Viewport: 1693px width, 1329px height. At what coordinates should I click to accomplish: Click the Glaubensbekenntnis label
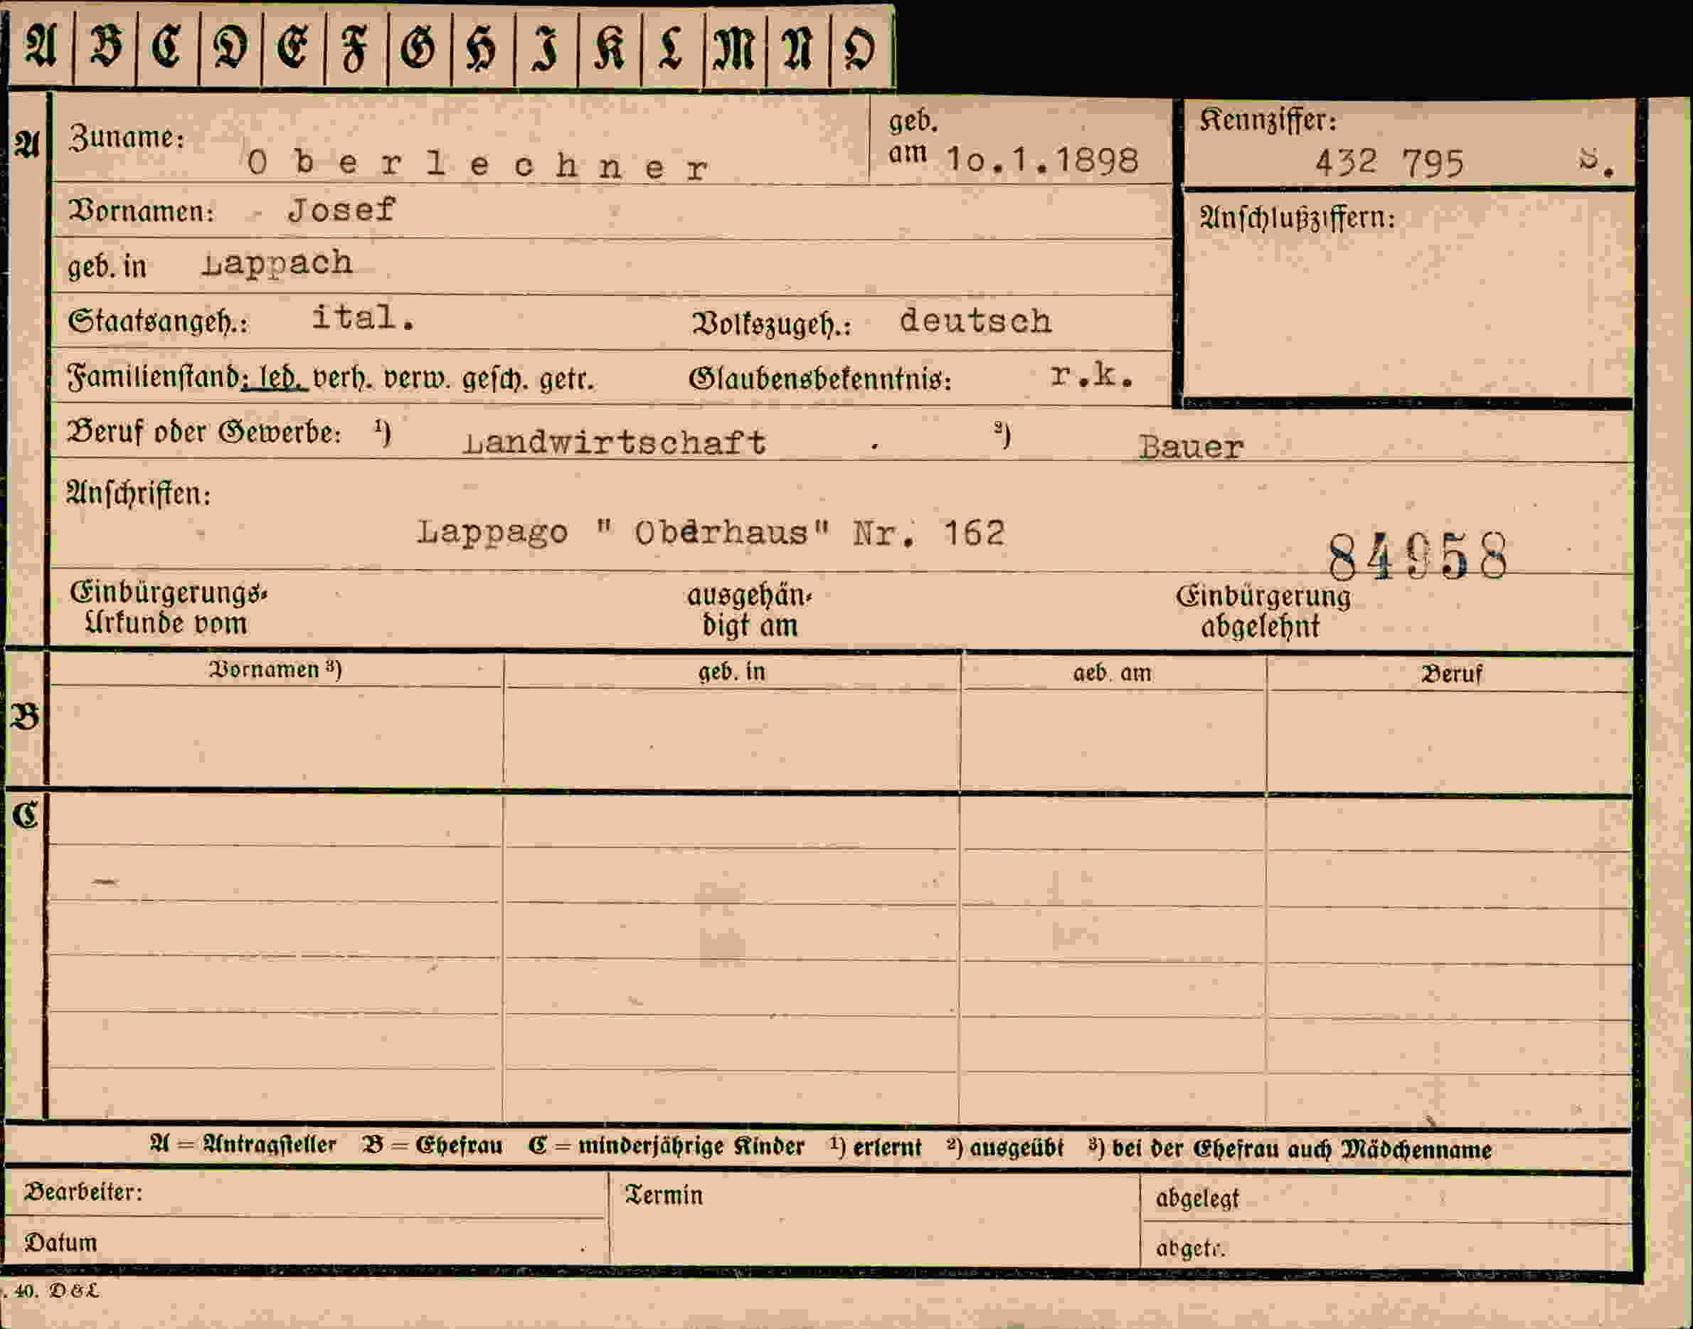click(x=820, y=380)
